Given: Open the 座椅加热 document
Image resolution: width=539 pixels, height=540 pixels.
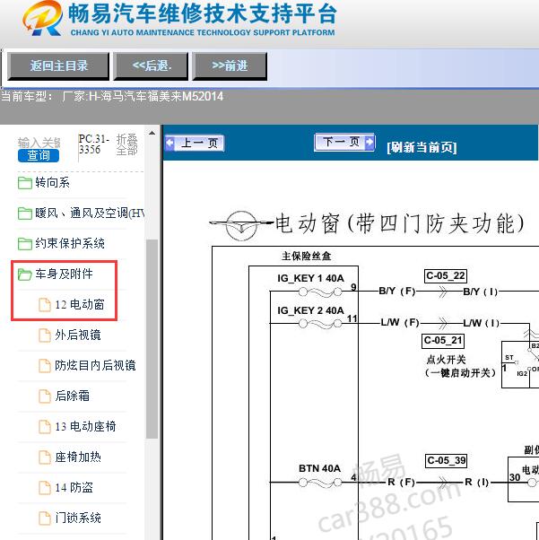Looking at the screenshot, I should coord(78,457).
